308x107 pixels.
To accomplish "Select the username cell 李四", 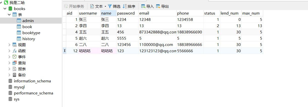I will [x=89, y=26].
